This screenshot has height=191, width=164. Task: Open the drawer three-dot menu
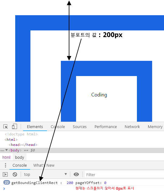(5, 165)
